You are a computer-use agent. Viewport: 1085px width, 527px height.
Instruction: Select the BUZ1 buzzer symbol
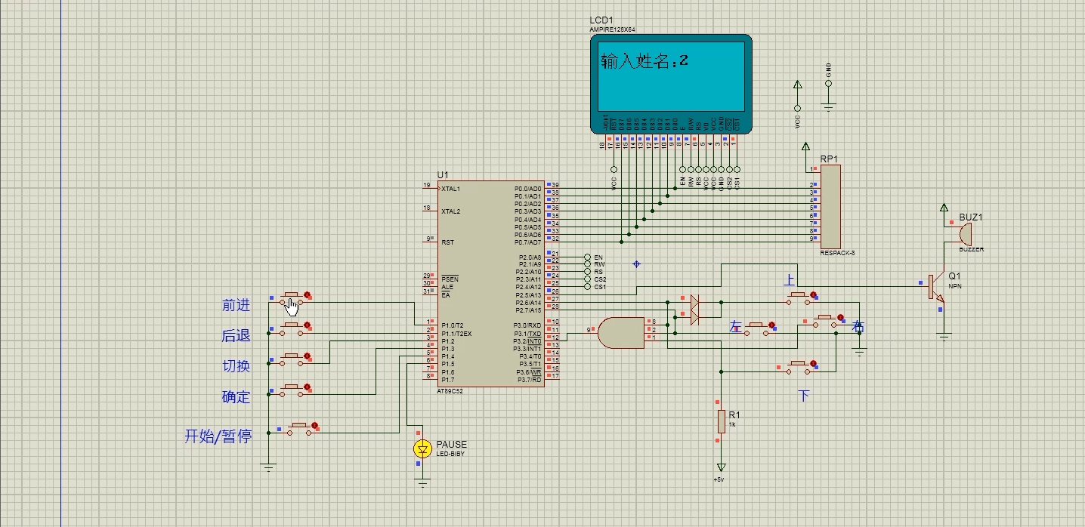click(x=965, y=233)
